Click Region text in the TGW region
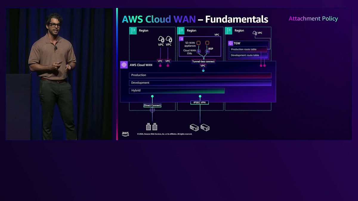Viewport: 358px width, 201px height. (x=239, y=31)
